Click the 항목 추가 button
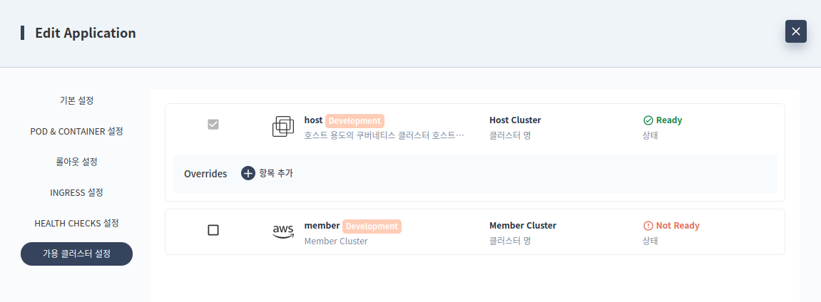The width and height of the screenshot is (821, 302). click(267, 174)
